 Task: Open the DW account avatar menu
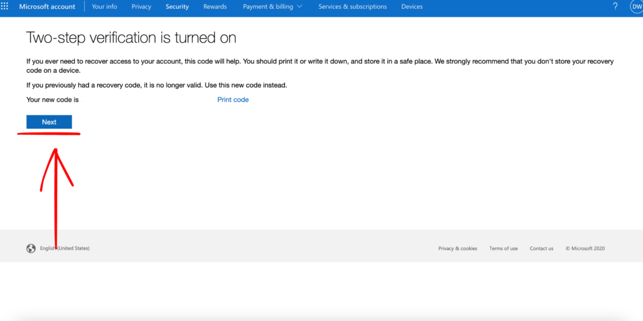(635, 7)
